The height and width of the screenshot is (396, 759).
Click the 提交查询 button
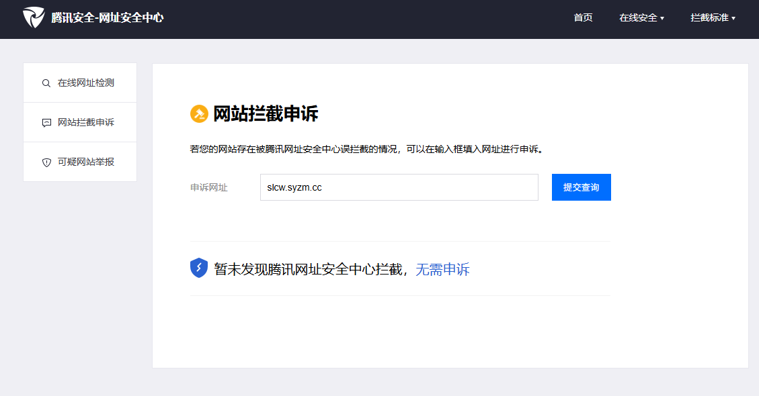(x=582, y=187)
